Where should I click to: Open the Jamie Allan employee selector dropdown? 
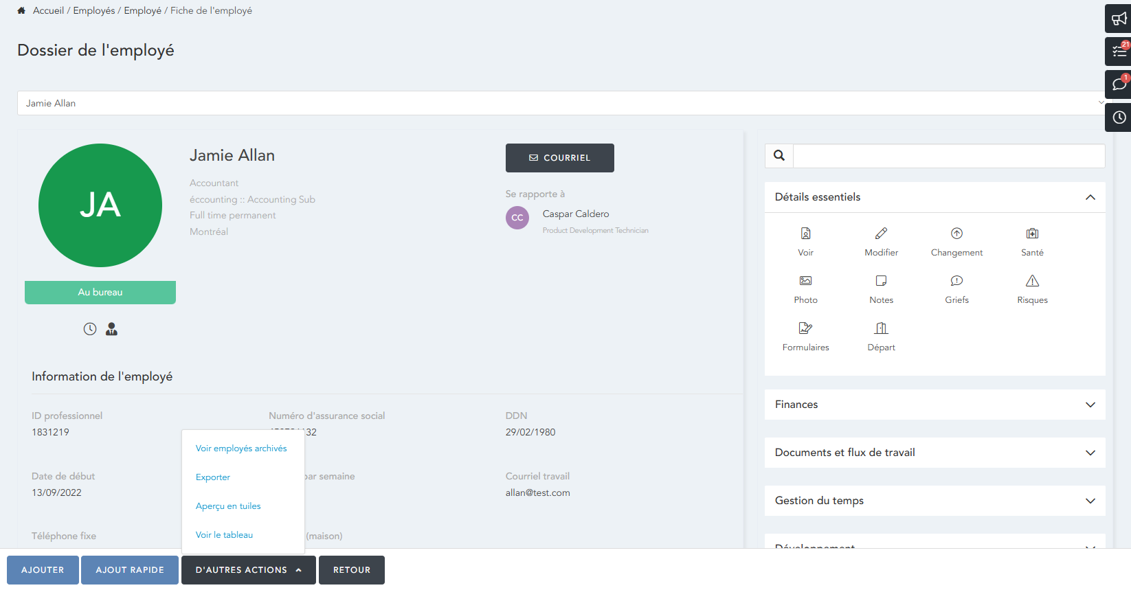tap(560, 103)
